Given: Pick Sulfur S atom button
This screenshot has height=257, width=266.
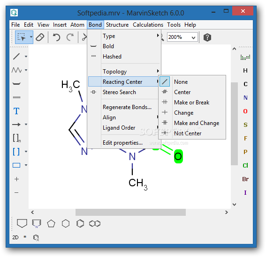Looking at the screenshot, I should 245,125.
